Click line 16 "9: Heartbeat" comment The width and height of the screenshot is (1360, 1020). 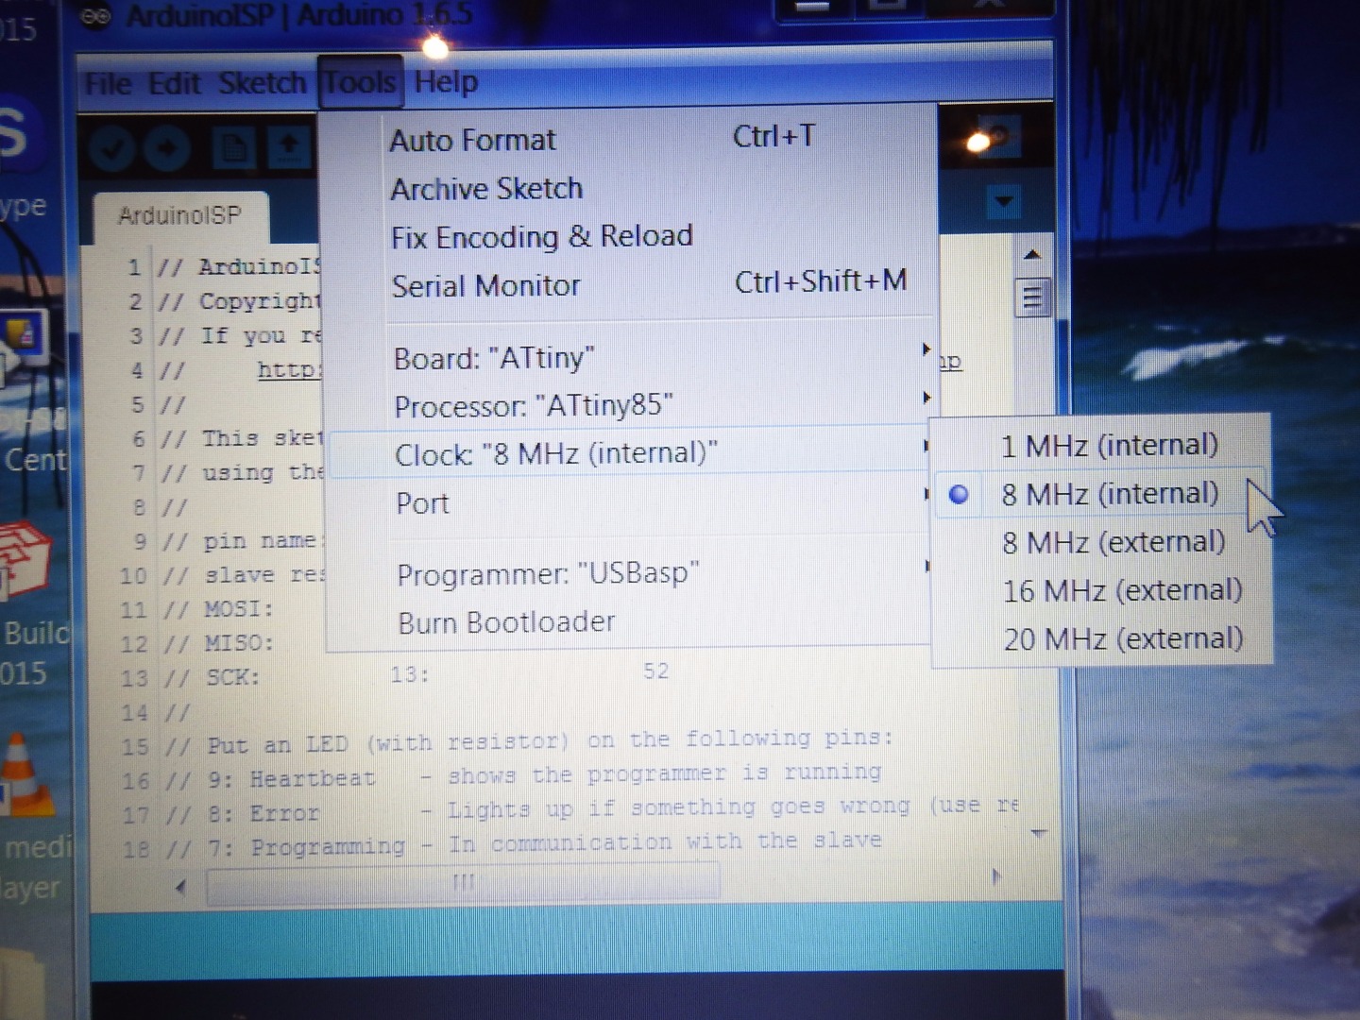pyautogui.click(x=524, y=776)
